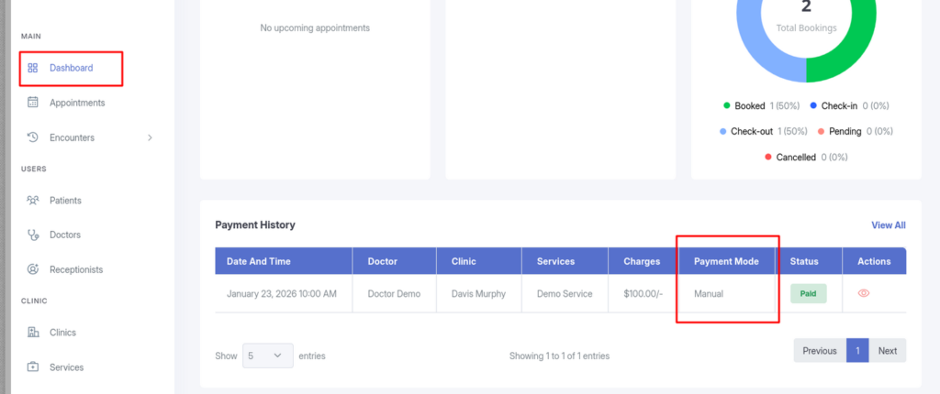Toggle Check-out legend item in chart
This screenshot has width=940, height=394.
click(x=753, y=131)
